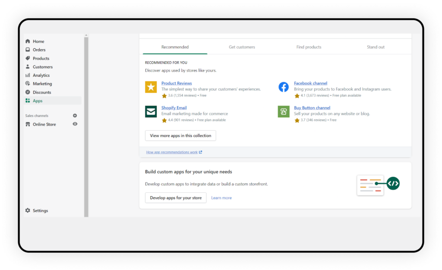Open Discounts in sidebar
This screenshot has width=442, height=270.
(x=42, y=92)
